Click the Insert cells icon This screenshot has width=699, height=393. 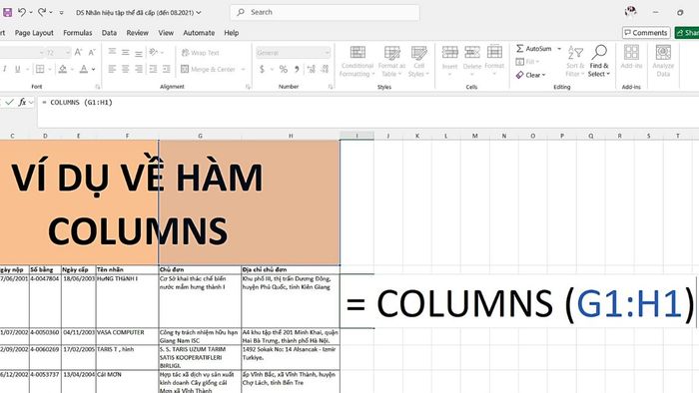(x=449, y=53)
